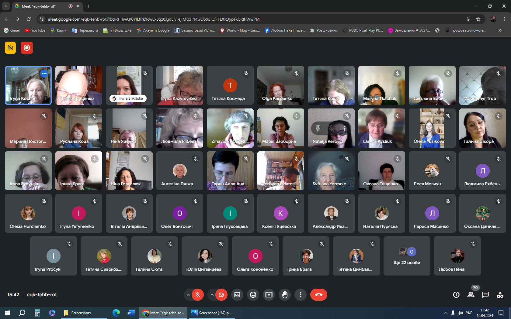
Task: Click the present screen icon
Action: click(269, 295)
